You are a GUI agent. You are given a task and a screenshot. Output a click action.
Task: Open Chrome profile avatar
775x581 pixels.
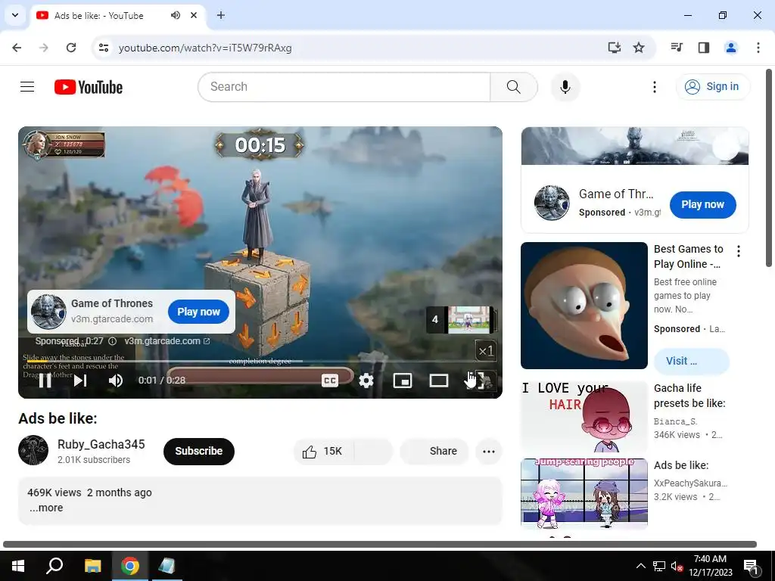(731, 48)
